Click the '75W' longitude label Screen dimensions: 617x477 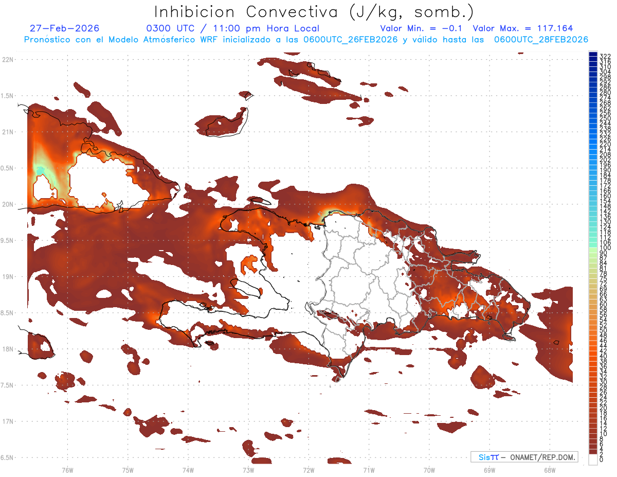(x=128, y=470)
